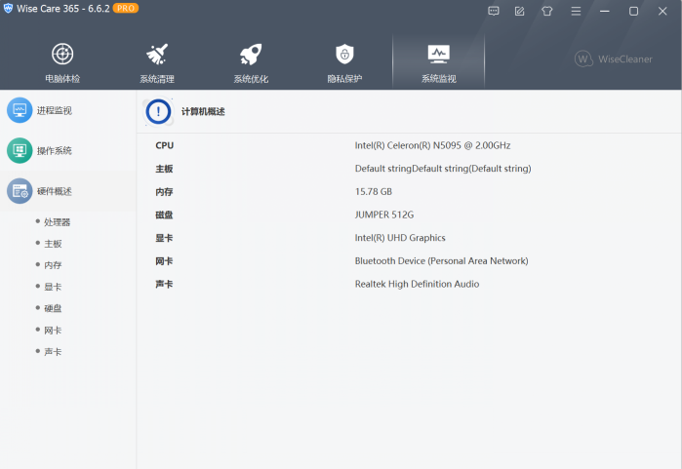
Task: Close the Wise Care 365 window
Action: [662, 12]
